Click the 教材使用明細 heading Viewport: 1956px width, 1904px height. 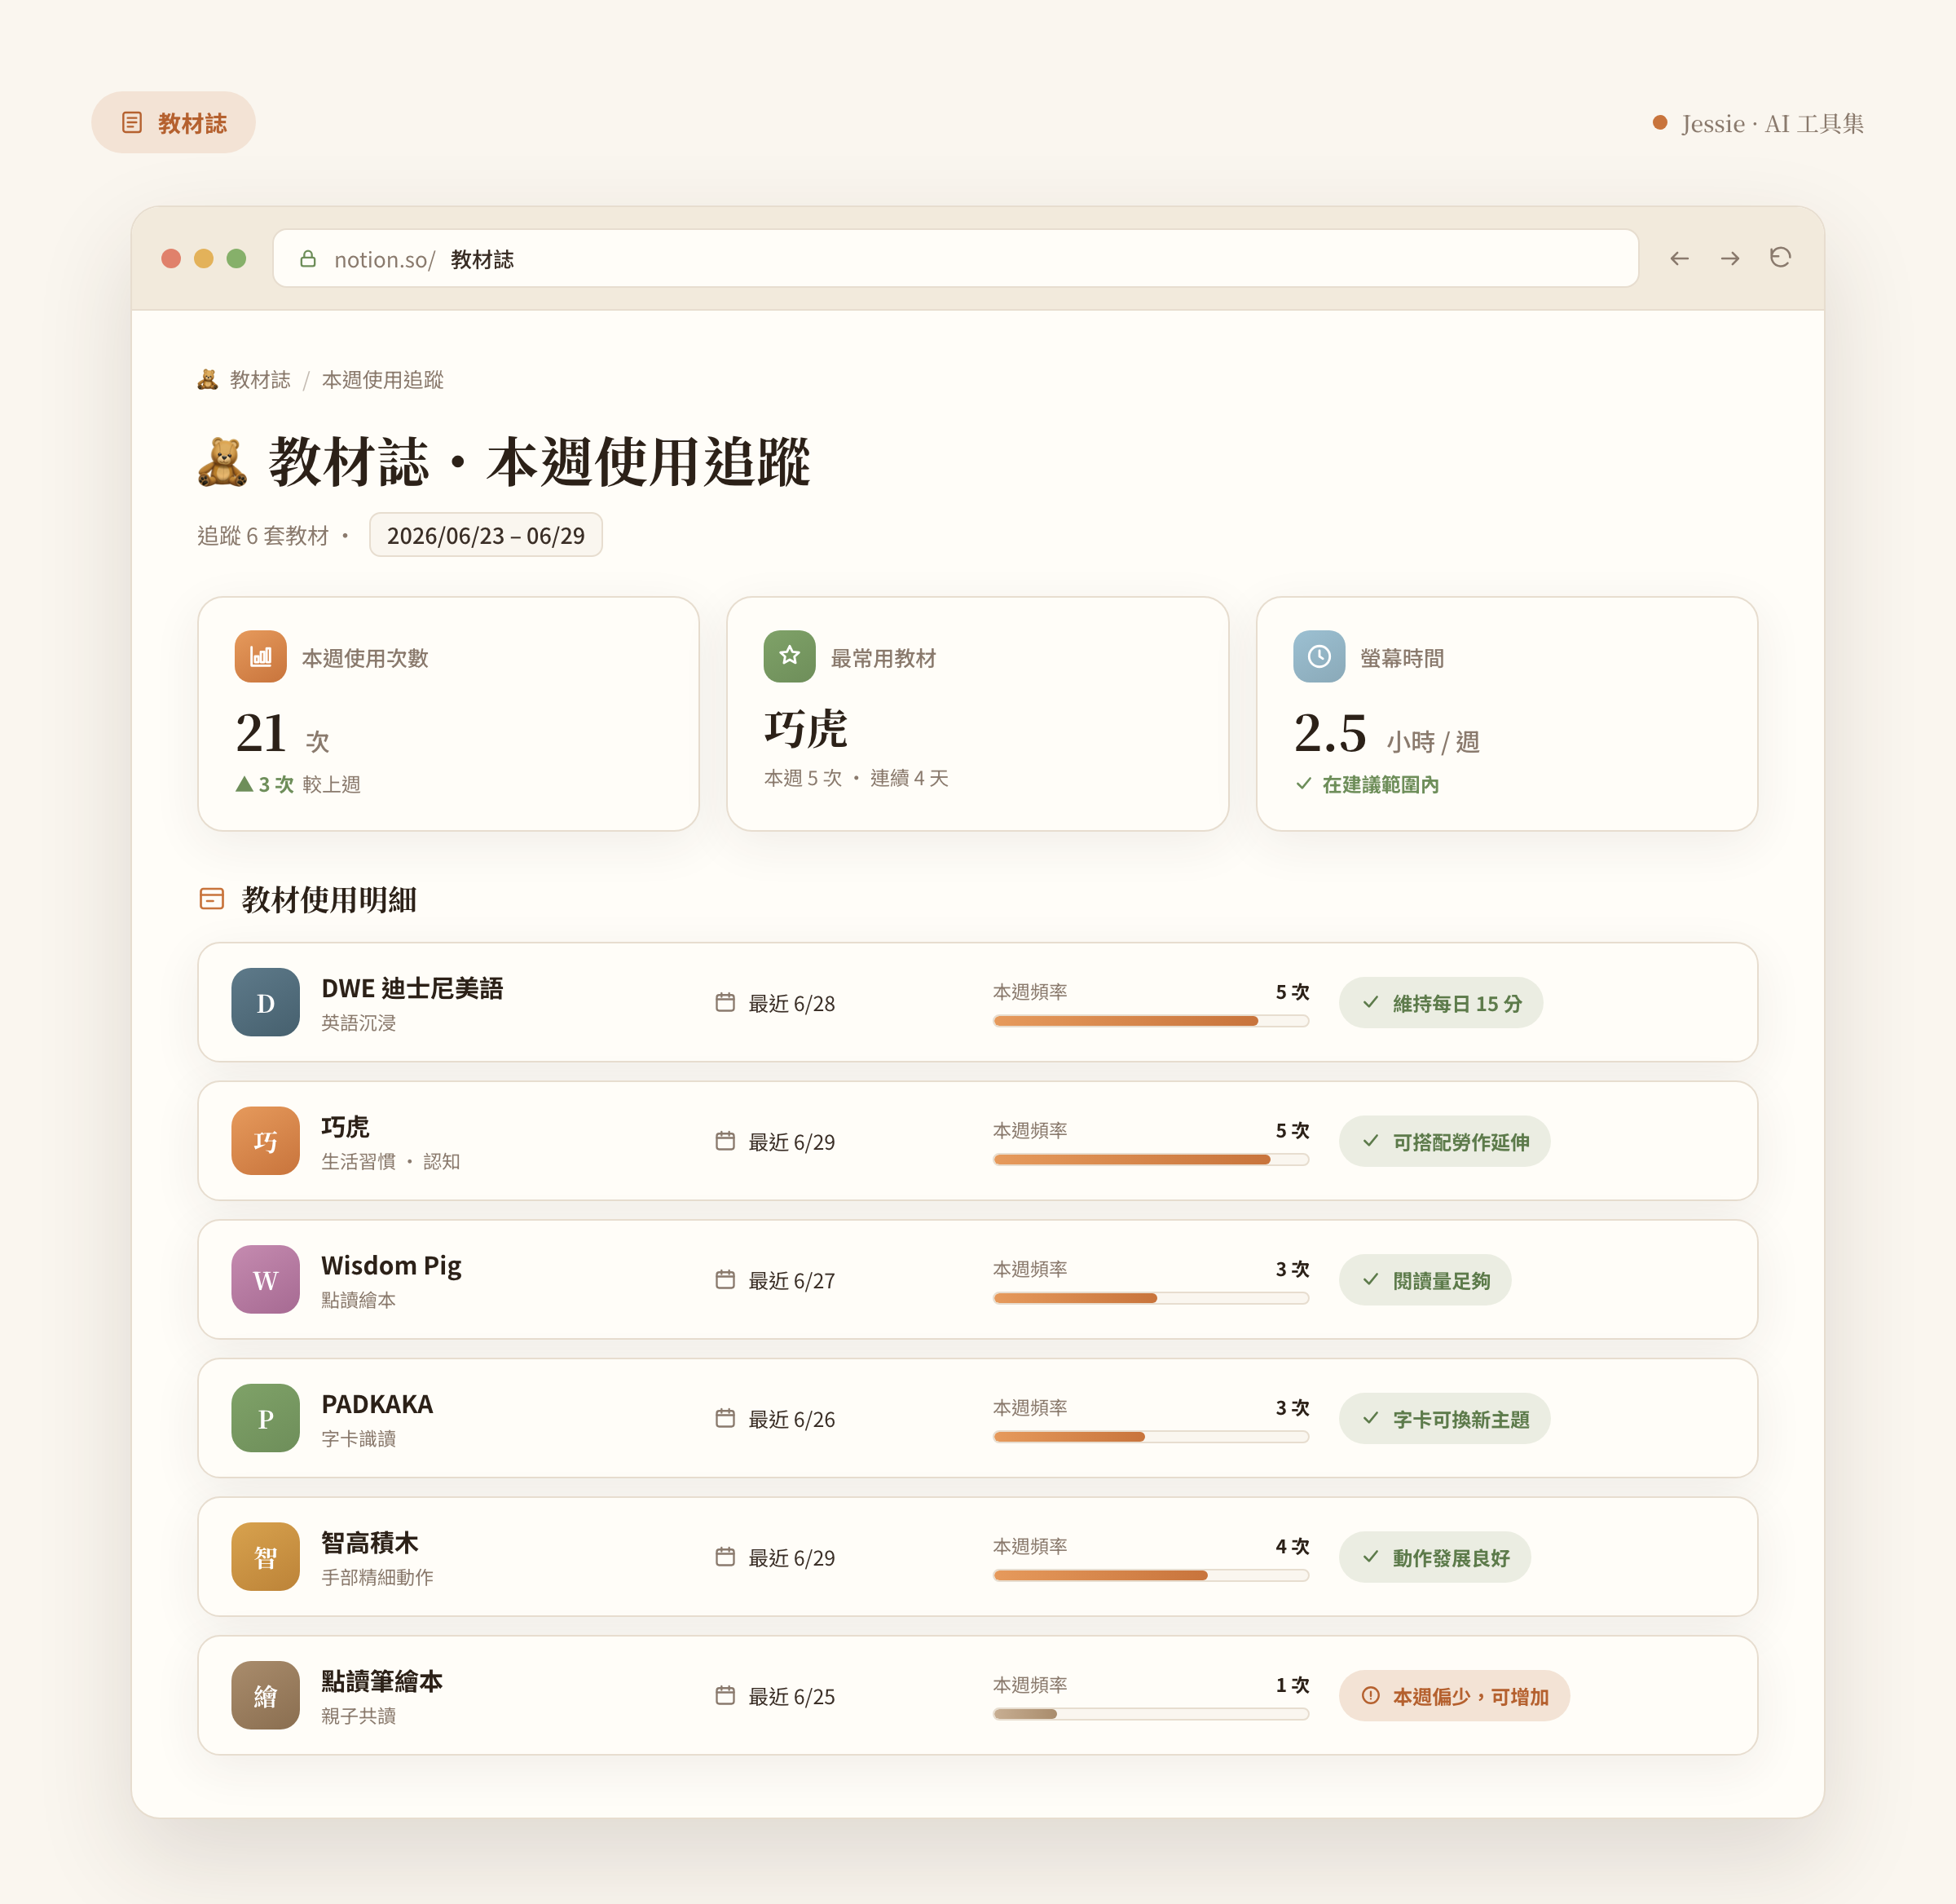[328, 900]
